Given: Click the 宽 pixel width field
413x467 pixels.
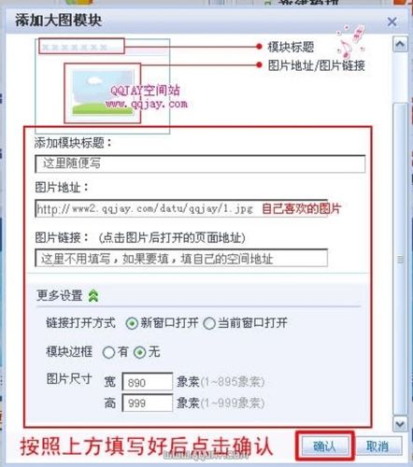Looking at the screenshot, I should [148, 382].
